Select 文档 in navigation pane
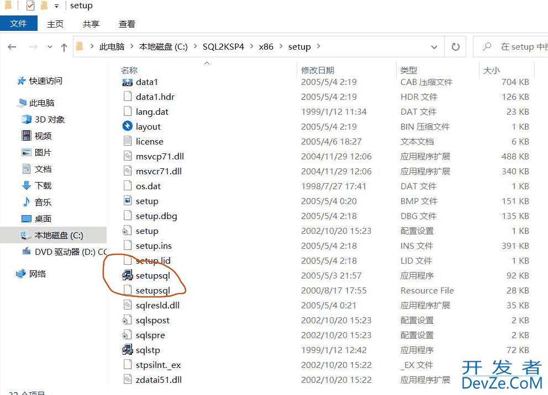This screenshot has height=395, width=548. pyautogui.click(x=43, y=169)
